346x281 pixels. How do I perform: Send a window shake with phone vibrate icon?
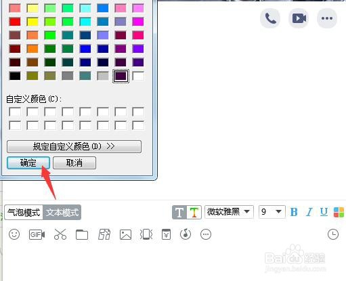coord(146,234)
